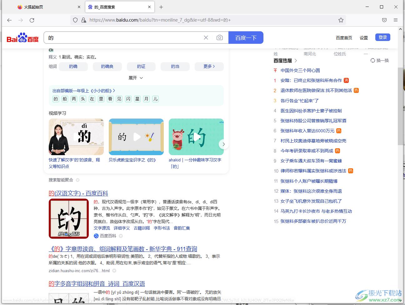Clear the search box with X icon

(206, 38)
